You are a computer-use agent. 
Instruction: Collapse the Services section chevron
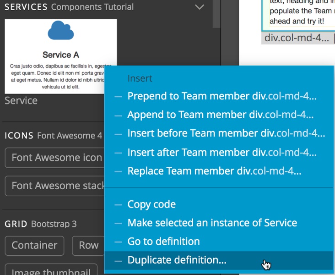[200, 7]
